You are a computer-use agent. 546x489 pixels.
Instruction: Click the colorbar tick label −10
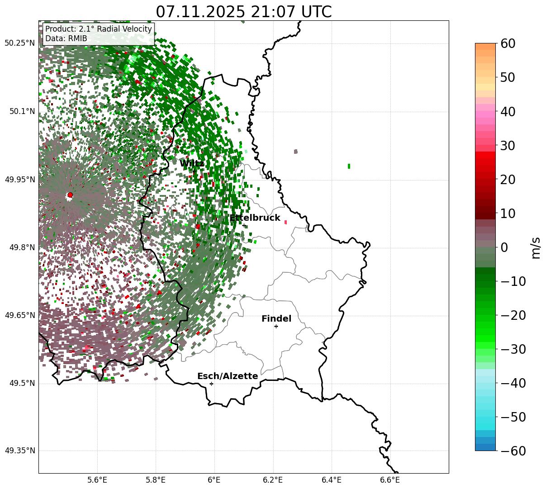(513, 281)
